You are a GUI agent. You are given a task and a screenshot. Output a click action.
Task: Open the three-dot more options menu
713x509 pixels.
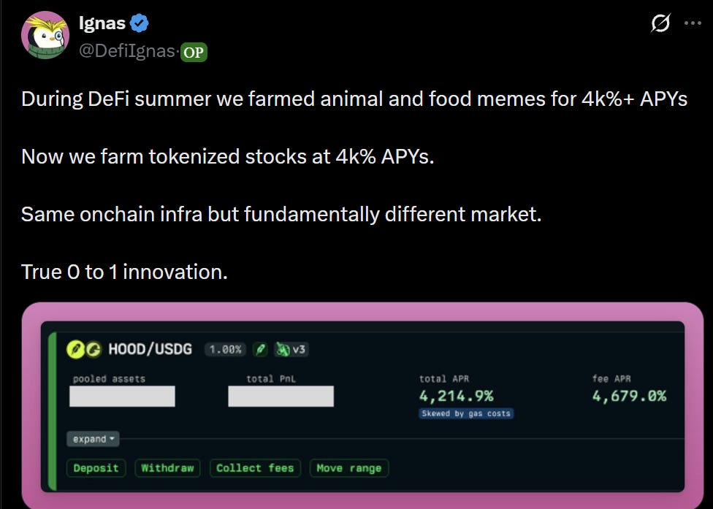coord(693,23)
